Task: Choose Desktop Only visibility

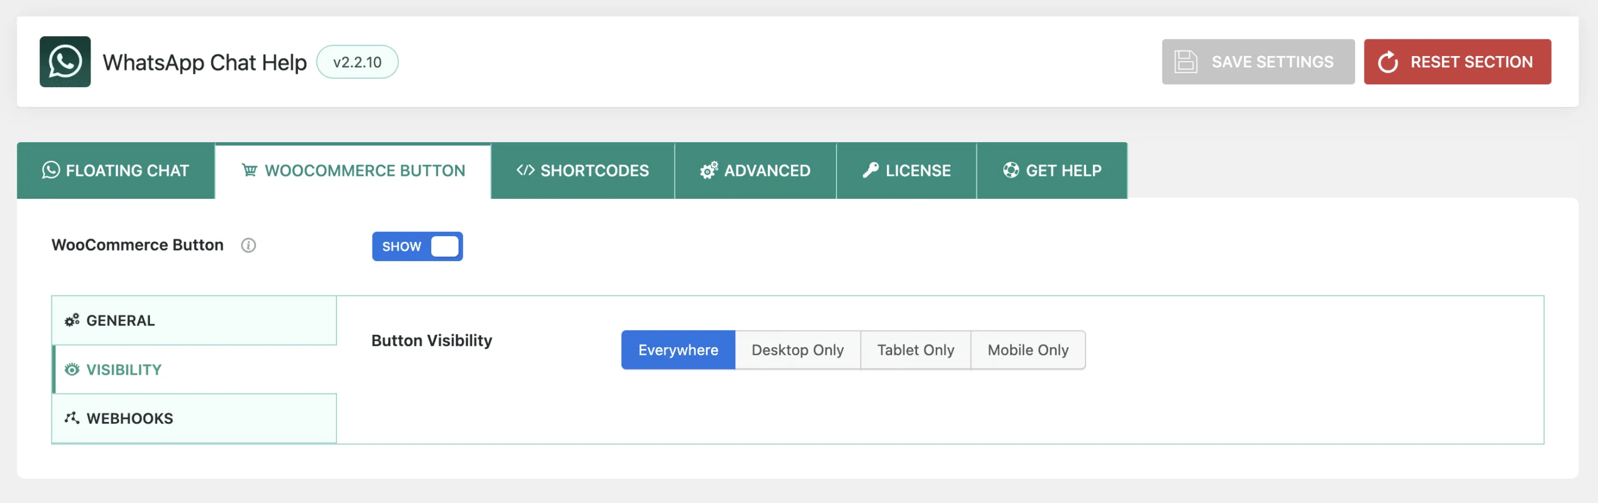Action: coord(798,350)
